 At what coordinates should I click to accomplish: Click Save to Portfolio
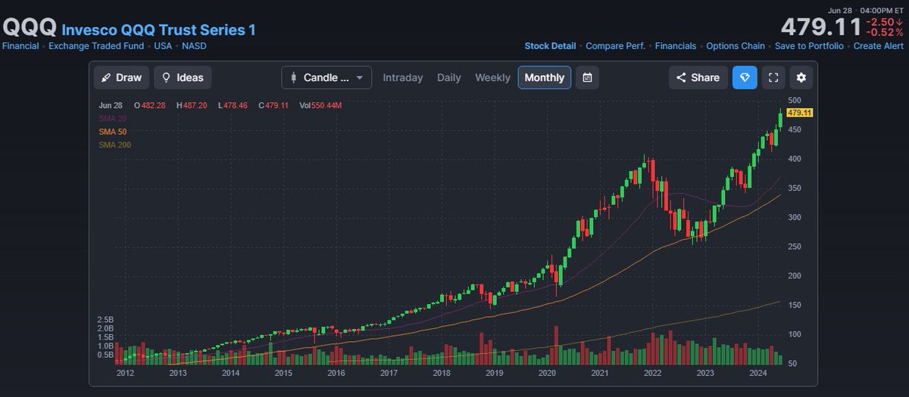click(809, 46)
